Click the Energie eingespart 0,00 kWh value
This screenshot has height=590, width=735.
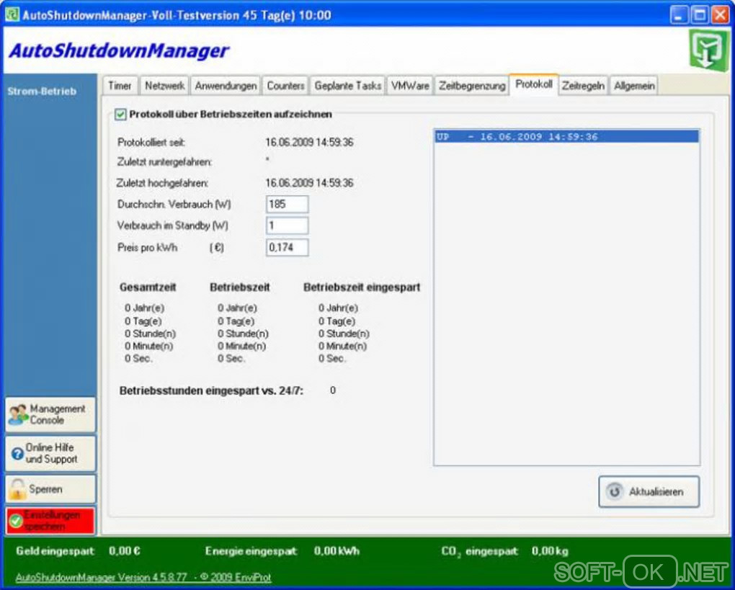pyautogui.click(x=337, y=551)
